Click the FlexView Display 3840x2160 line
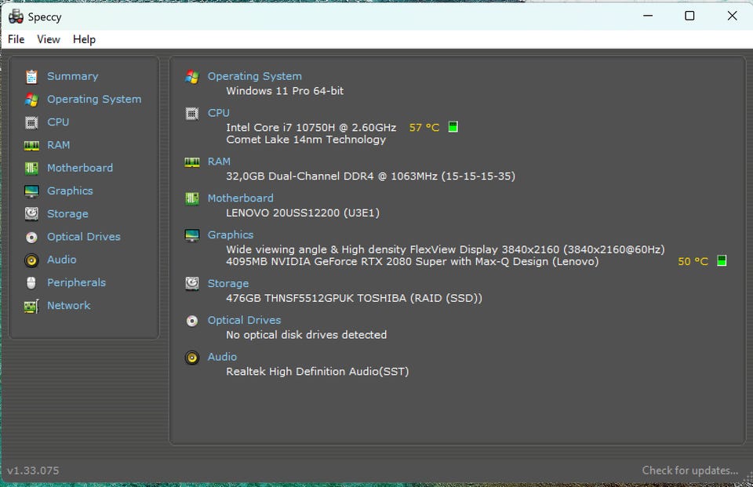The image size is (753, 487). 446,249
